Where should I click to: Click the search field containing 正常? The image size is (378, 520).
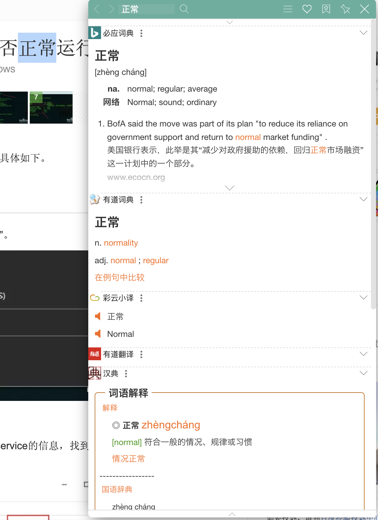(x=146, y=9)
